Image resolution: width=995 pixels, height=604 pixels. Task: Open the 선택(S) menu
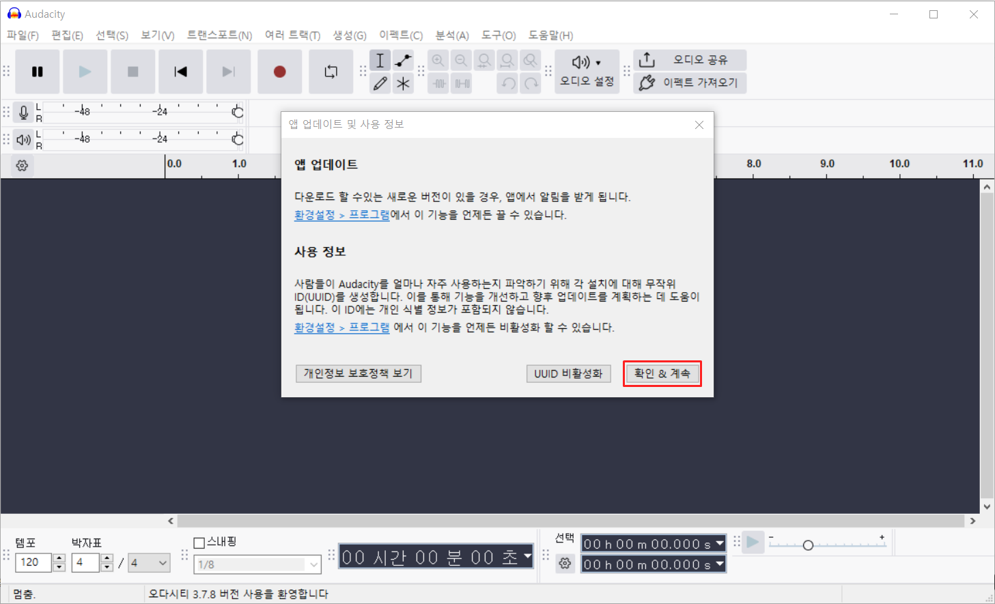112,35
